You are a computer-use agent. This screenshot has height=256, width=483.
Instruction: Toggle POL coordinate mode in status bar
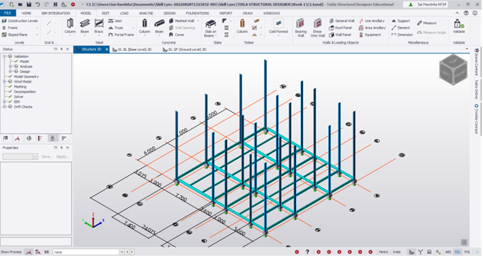467,252
